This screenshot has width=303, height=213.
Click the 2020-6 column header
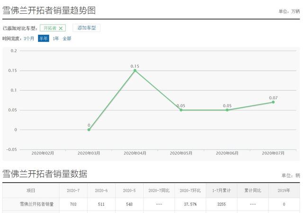pyautogui.click(x=101, y=191)
